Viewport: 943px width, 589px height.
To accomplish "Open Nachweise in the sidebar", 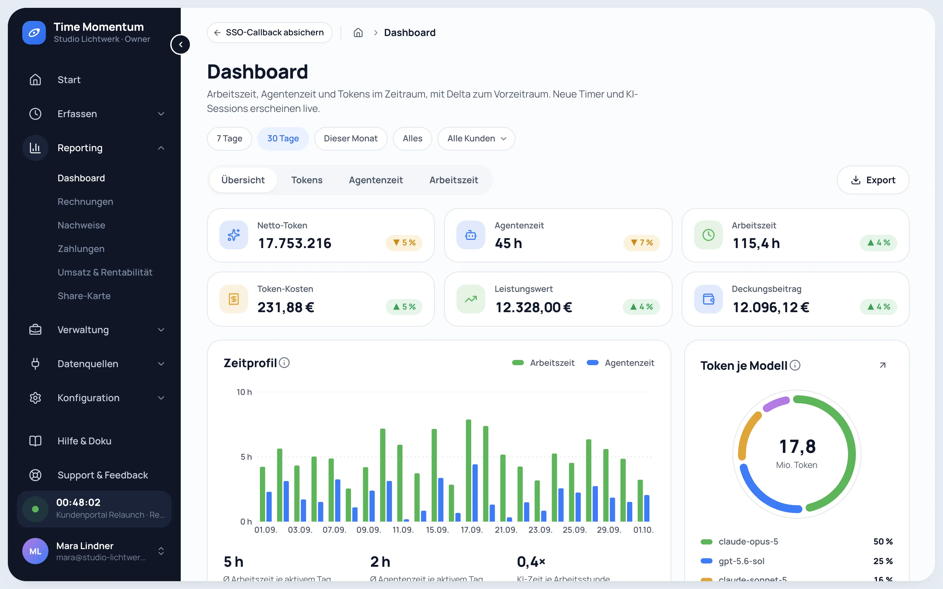I will 82,225.
